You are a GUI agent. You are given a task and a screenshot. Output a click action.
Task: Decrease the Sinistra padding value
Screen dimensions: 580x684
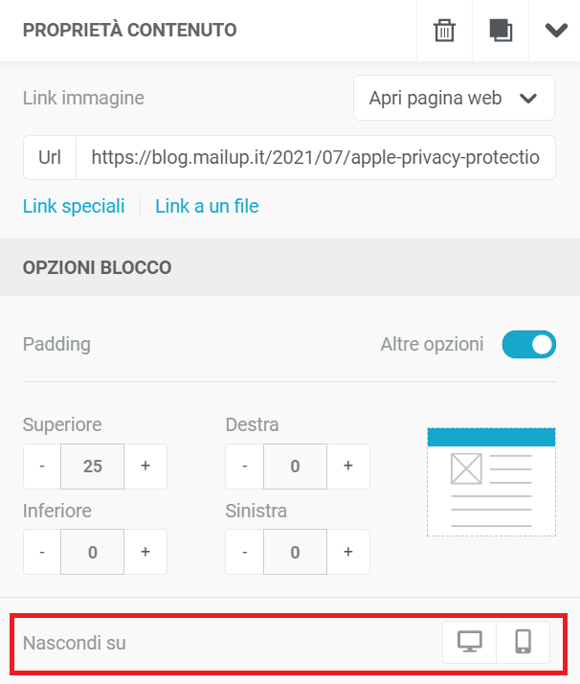tap(245, 552)
